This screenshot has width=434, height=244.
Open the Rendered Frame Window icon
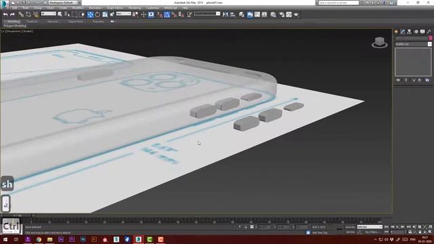(x=289, y=14)
